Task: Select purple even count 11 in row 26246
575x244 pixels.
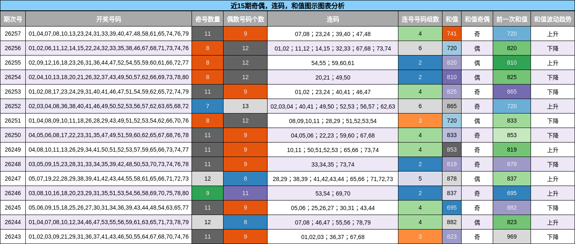Action: coord(246,193)
